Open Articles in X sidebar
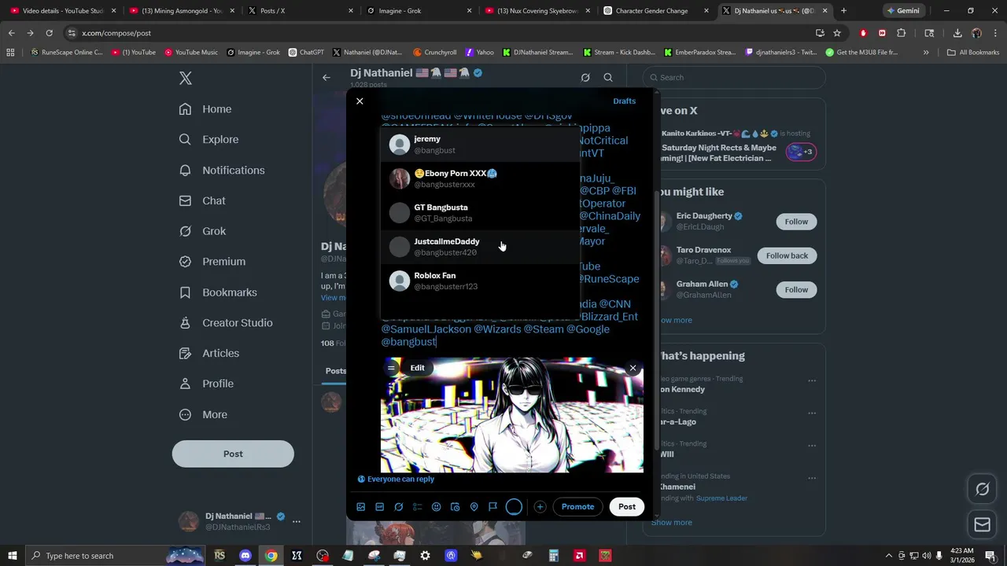 [x=209, y=353]
